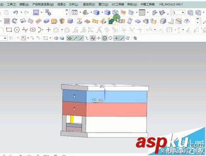Select the wireframe cube display icon
The image size is (206, 156).
(x=115, y=12)
